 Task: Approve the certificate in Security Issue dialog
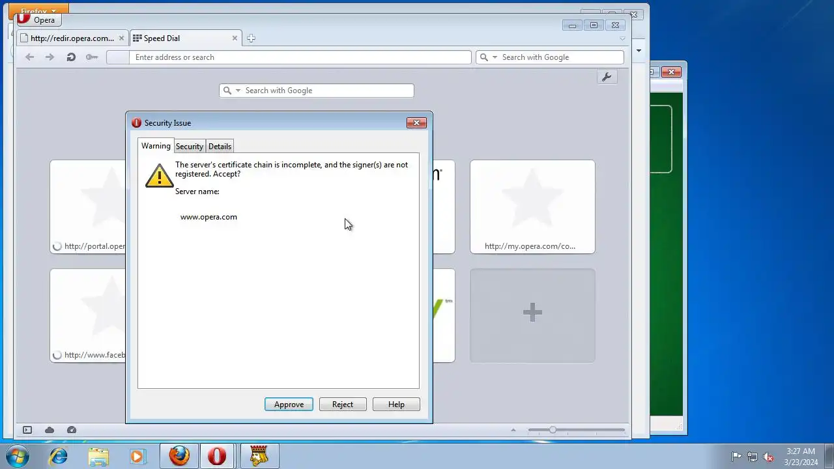point(289,405)
